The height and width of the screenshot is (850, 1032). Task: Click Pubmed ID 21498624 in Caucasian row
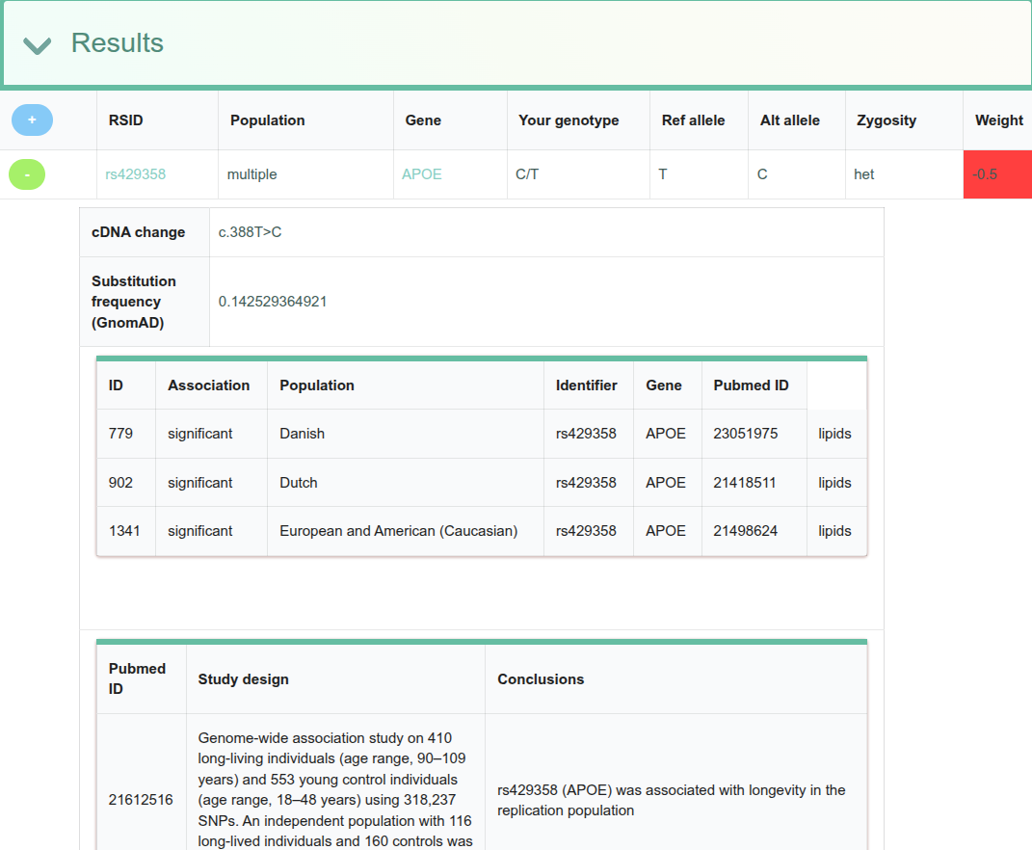[745, 531]
